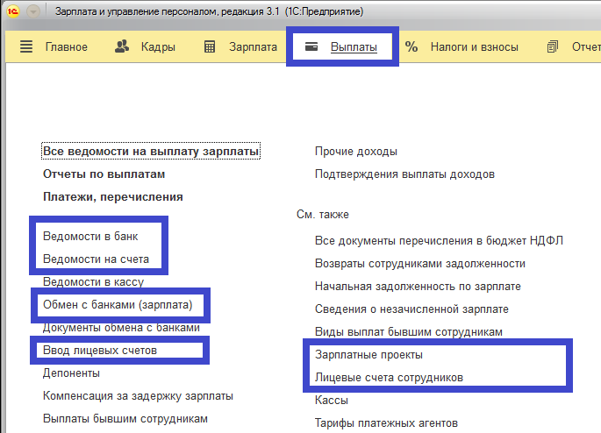The width and height of the screenshot is (601, 433).
Task: Open Депоненты
Action: (x=71, y=373)
